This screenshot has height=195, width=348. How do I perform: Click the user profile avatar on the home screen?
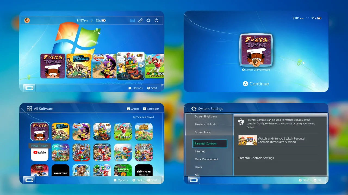pos(26,20)
